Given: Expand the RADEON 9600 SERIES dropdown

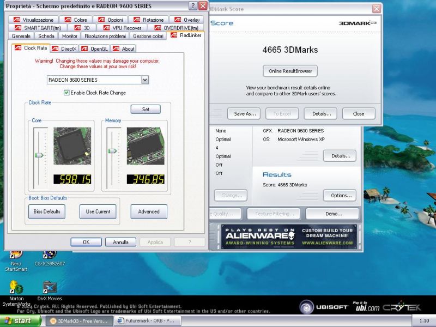Looking at the screenshot, I should (145, 80).
